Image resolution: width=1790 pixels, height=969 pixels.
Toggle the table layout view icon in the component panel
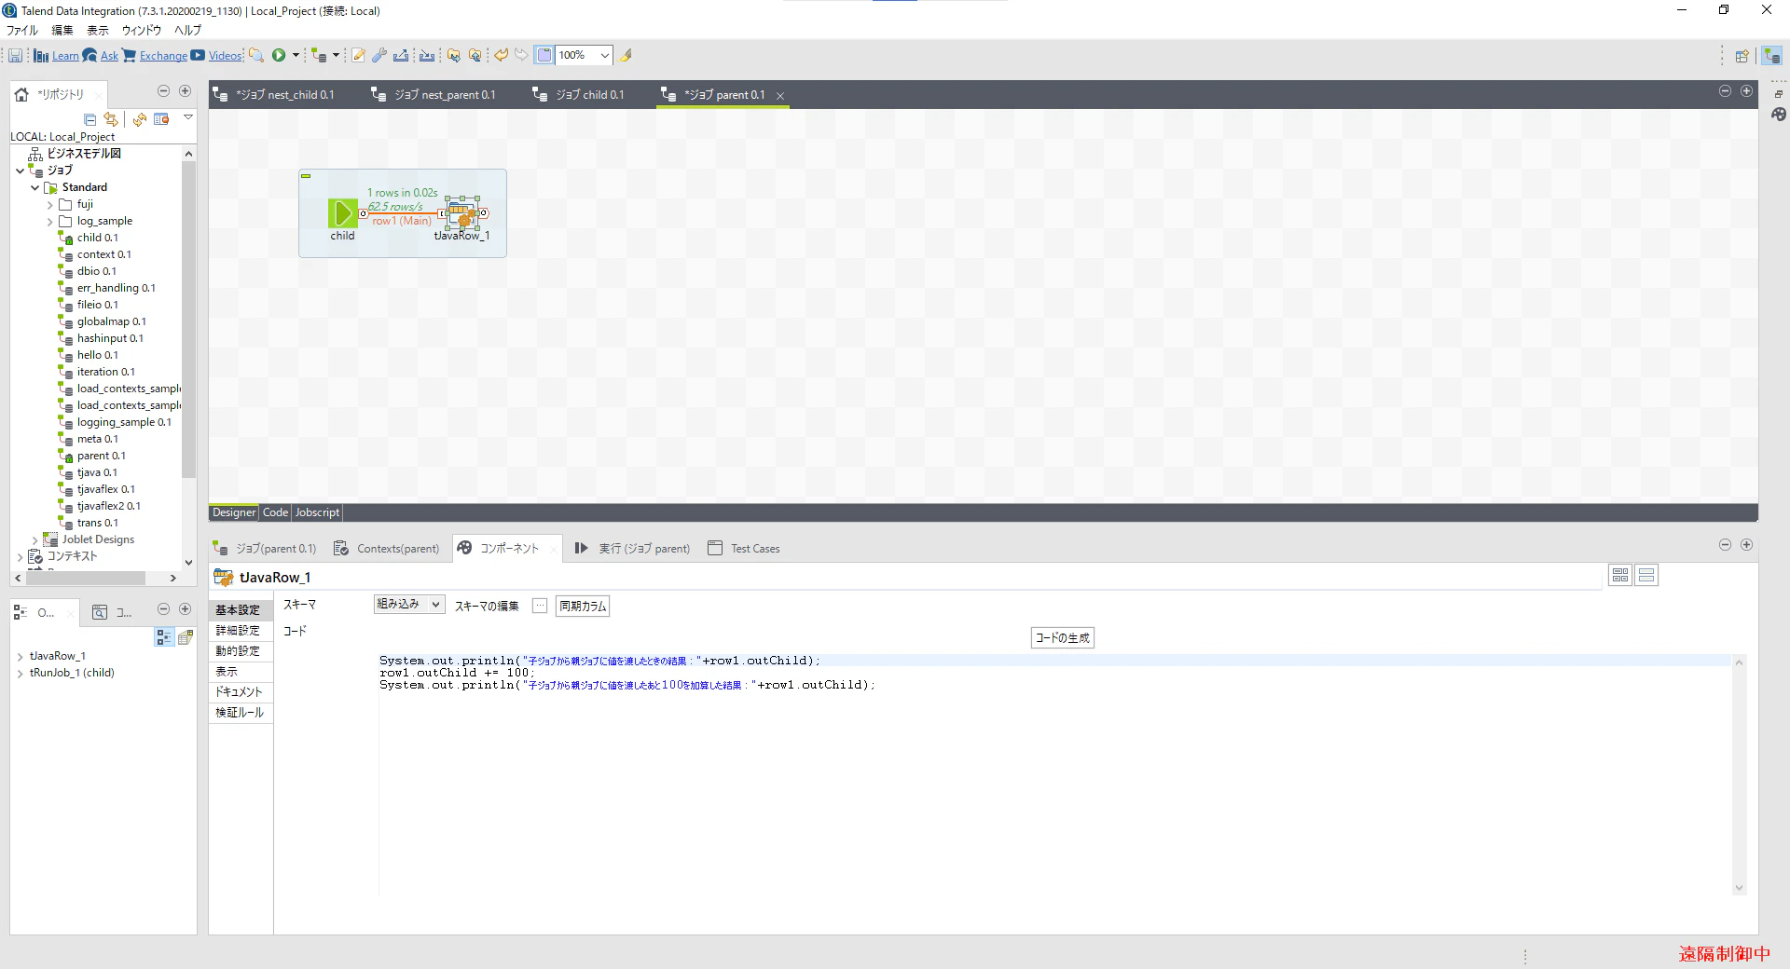point(1620,576)
